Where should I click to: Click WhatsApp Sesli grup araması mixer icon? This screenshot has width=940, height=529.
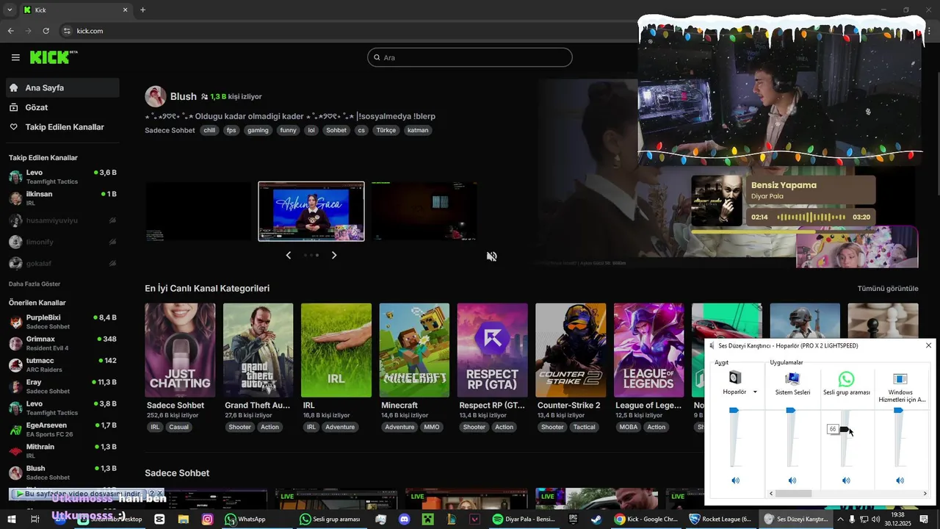pos(846,379)
